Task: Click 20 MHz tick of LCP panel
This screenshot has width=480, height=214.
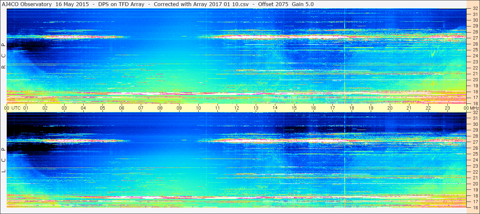Action: (475, 184)
